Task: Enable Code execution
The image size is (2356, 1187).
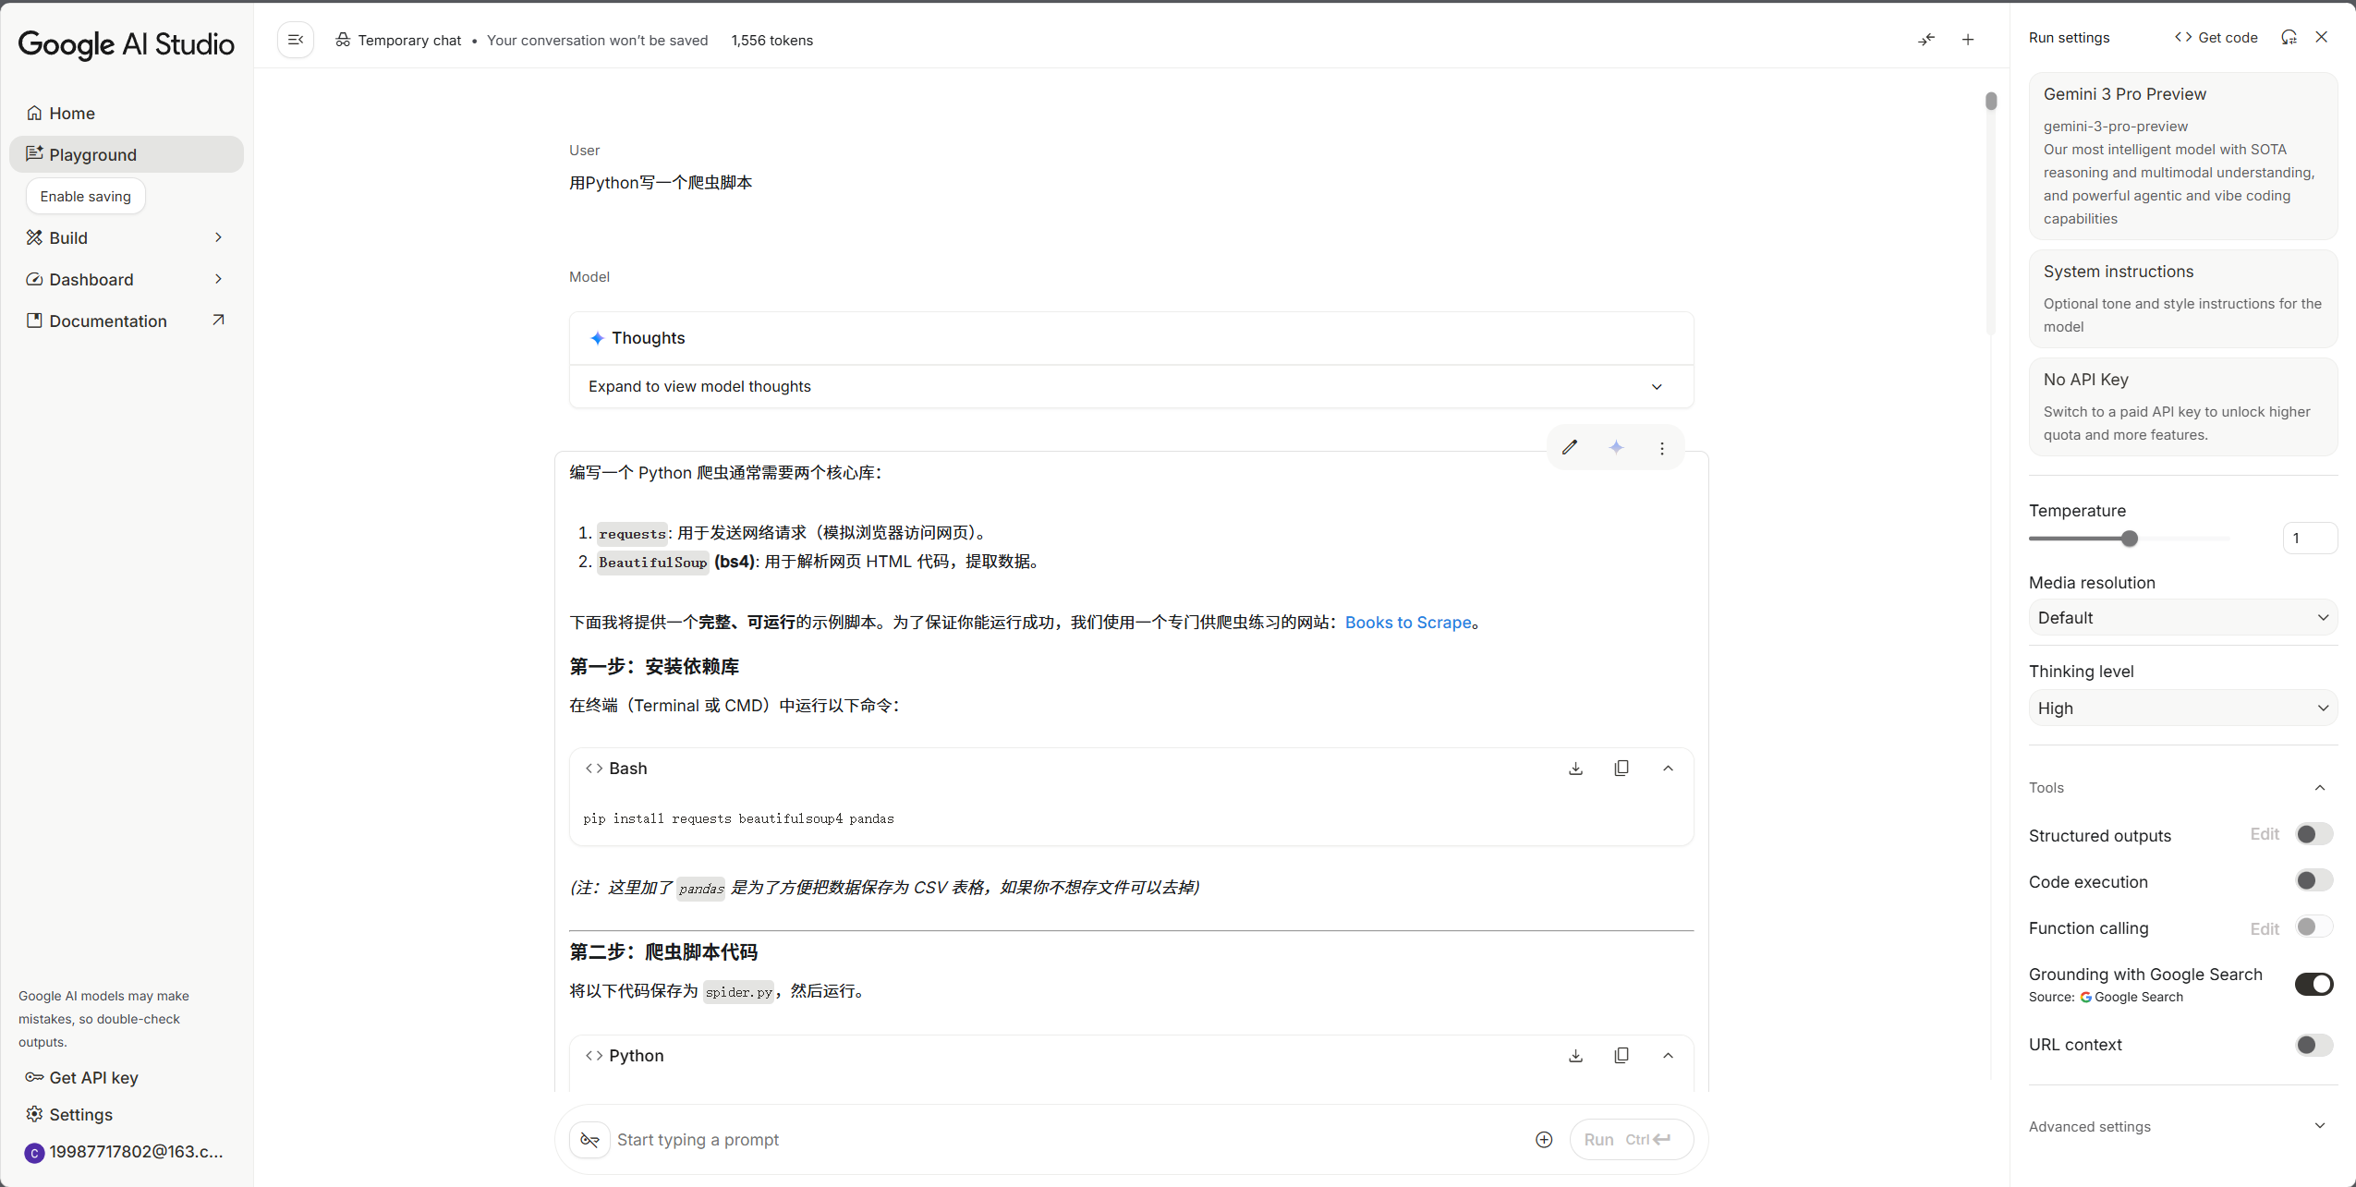Action: click(2313, 880)
